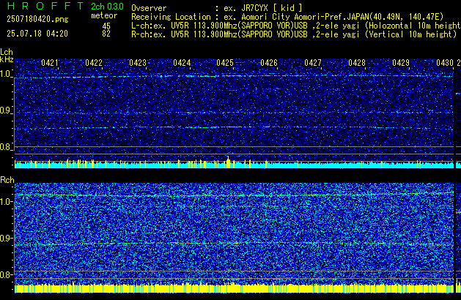Click the HROFFT title text
The height and width of the screenshot is (300, 461).
[x=45, y=6]
